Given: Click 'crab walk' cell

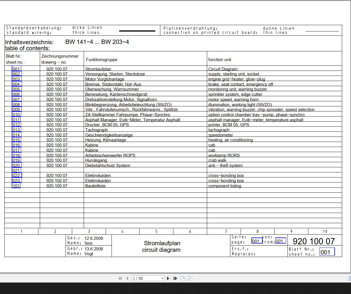Looking at the screenshot, I should pos(217,160).
